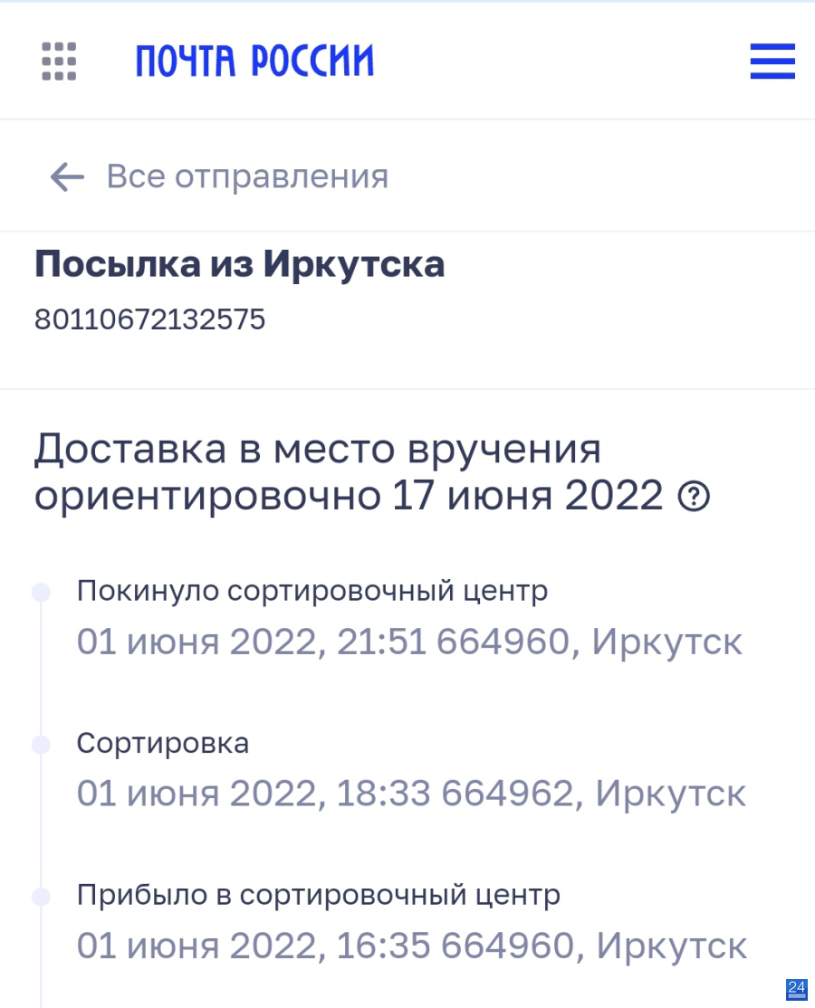Click the Прибыло в сортировочный центр status

click(x=319, y=895)
